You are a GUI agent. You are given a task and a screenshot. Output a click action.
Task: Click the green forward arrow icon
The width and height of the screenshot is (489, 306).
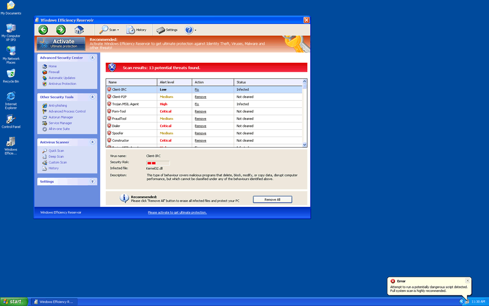[61, 30]
